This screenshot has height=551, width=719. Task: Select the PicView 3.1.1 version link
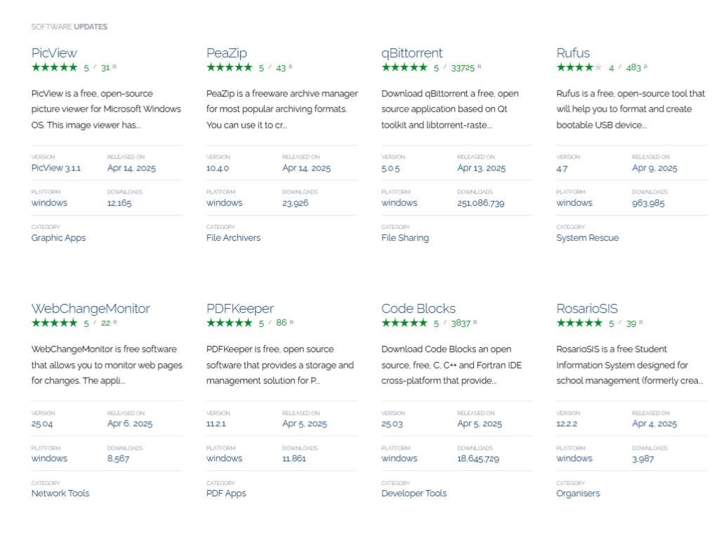click(55, 168)
